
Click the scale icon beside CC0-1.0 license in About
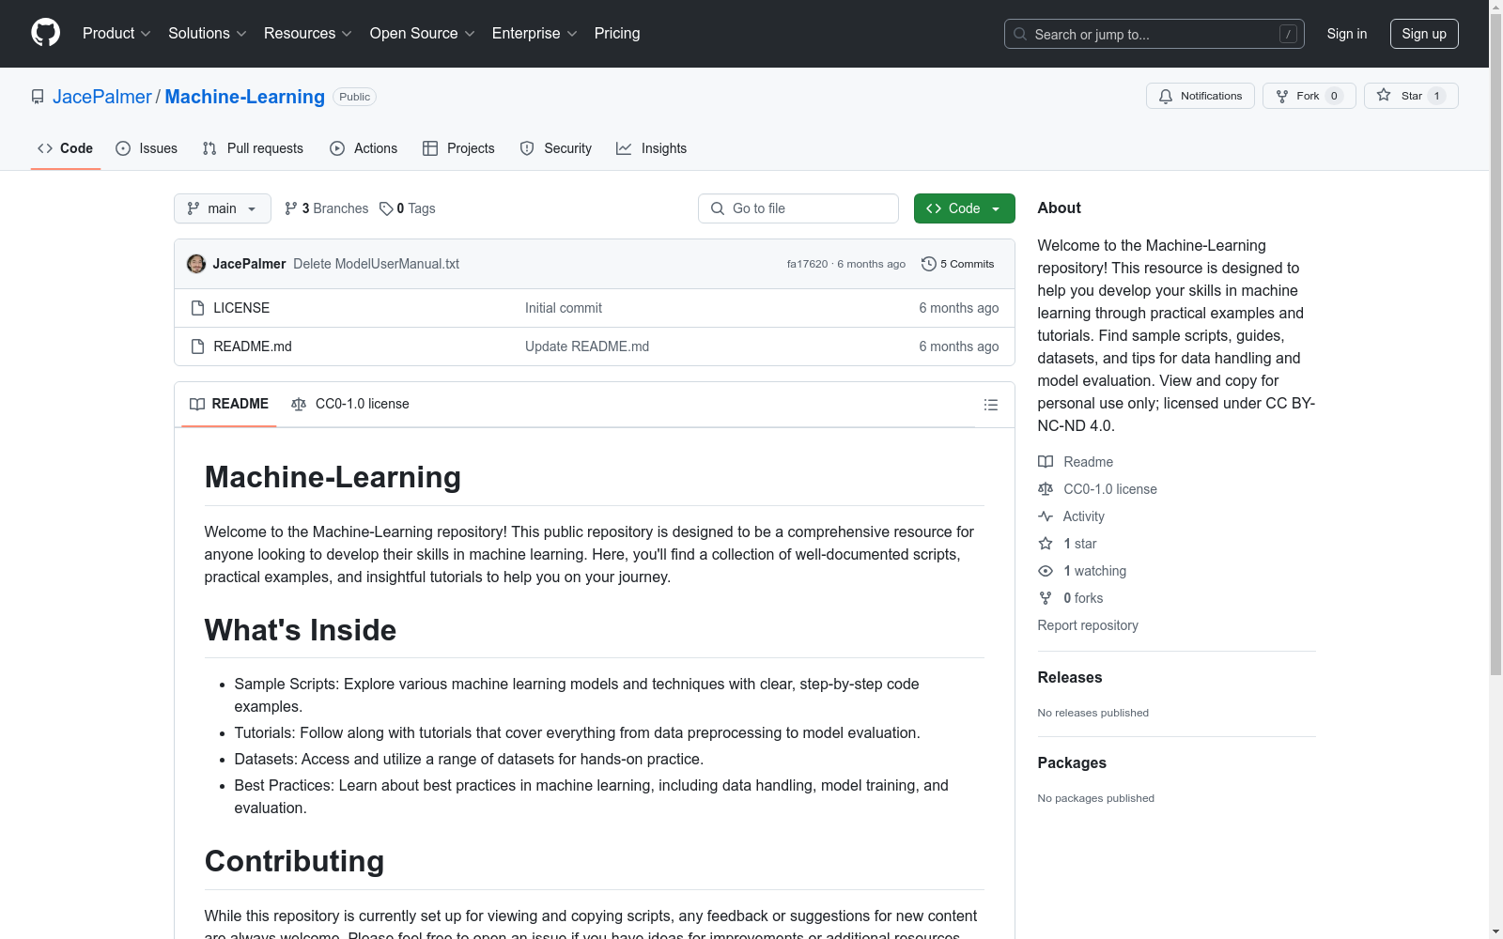pos(1046,489)
